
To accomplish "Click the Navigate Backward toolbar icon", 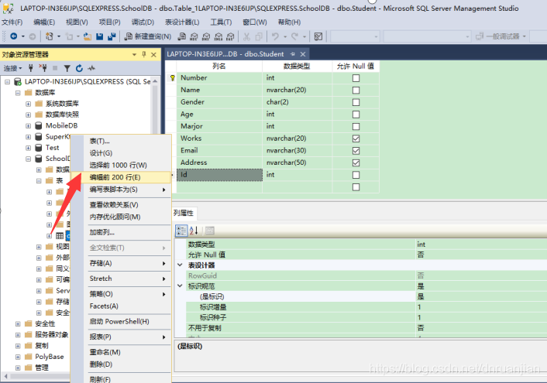I will tap(14, 36).
